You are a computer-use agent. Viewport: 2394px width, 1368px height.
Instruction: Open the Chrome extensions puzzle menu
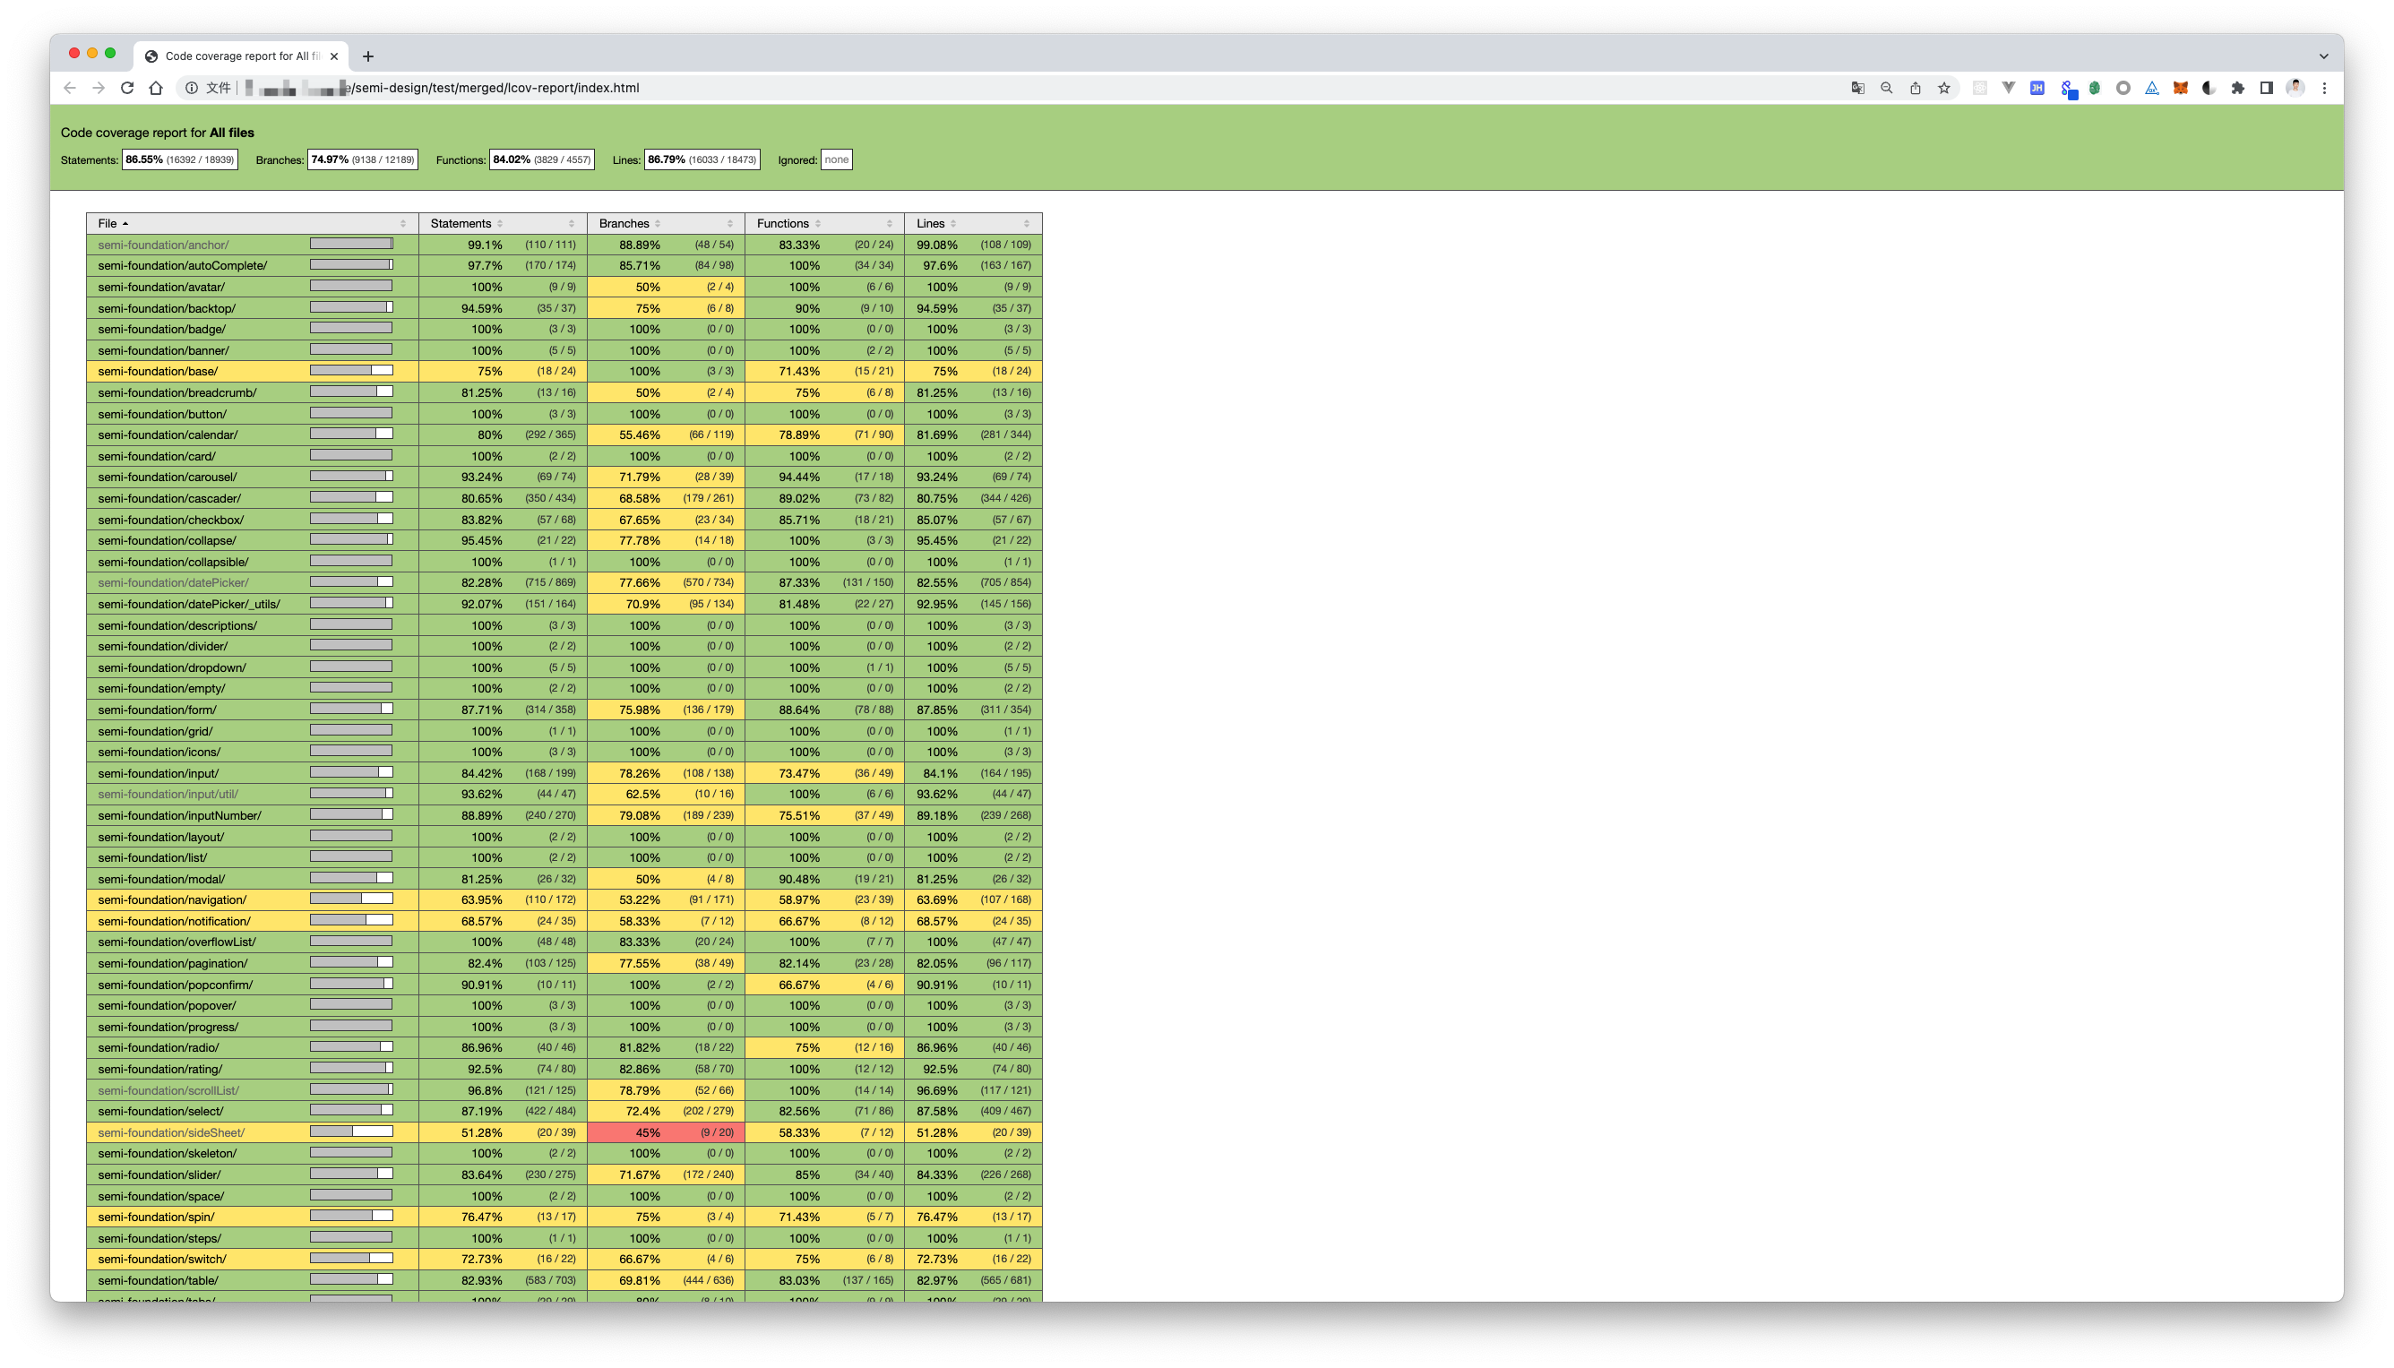click(x=2237, y=88)
